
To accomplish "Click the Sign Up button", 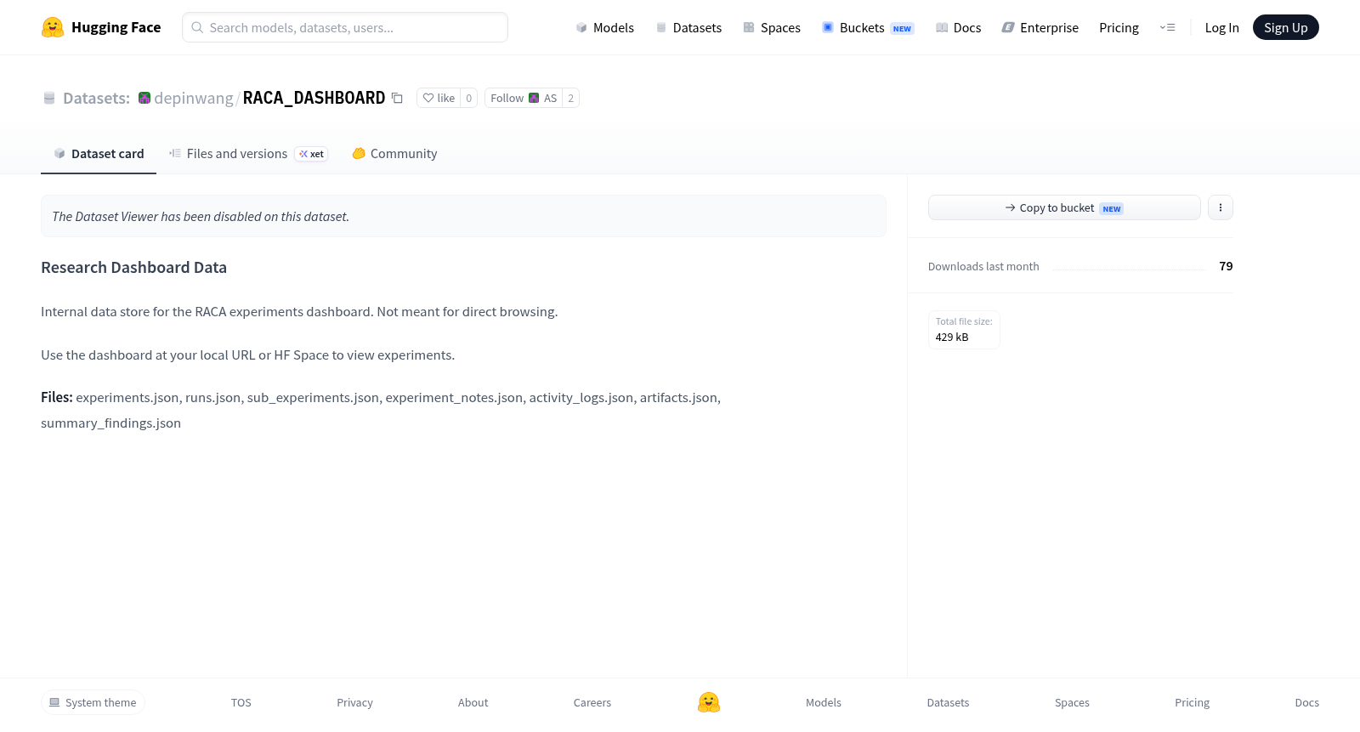I will pyautogui.click(x=1285, y=27).
